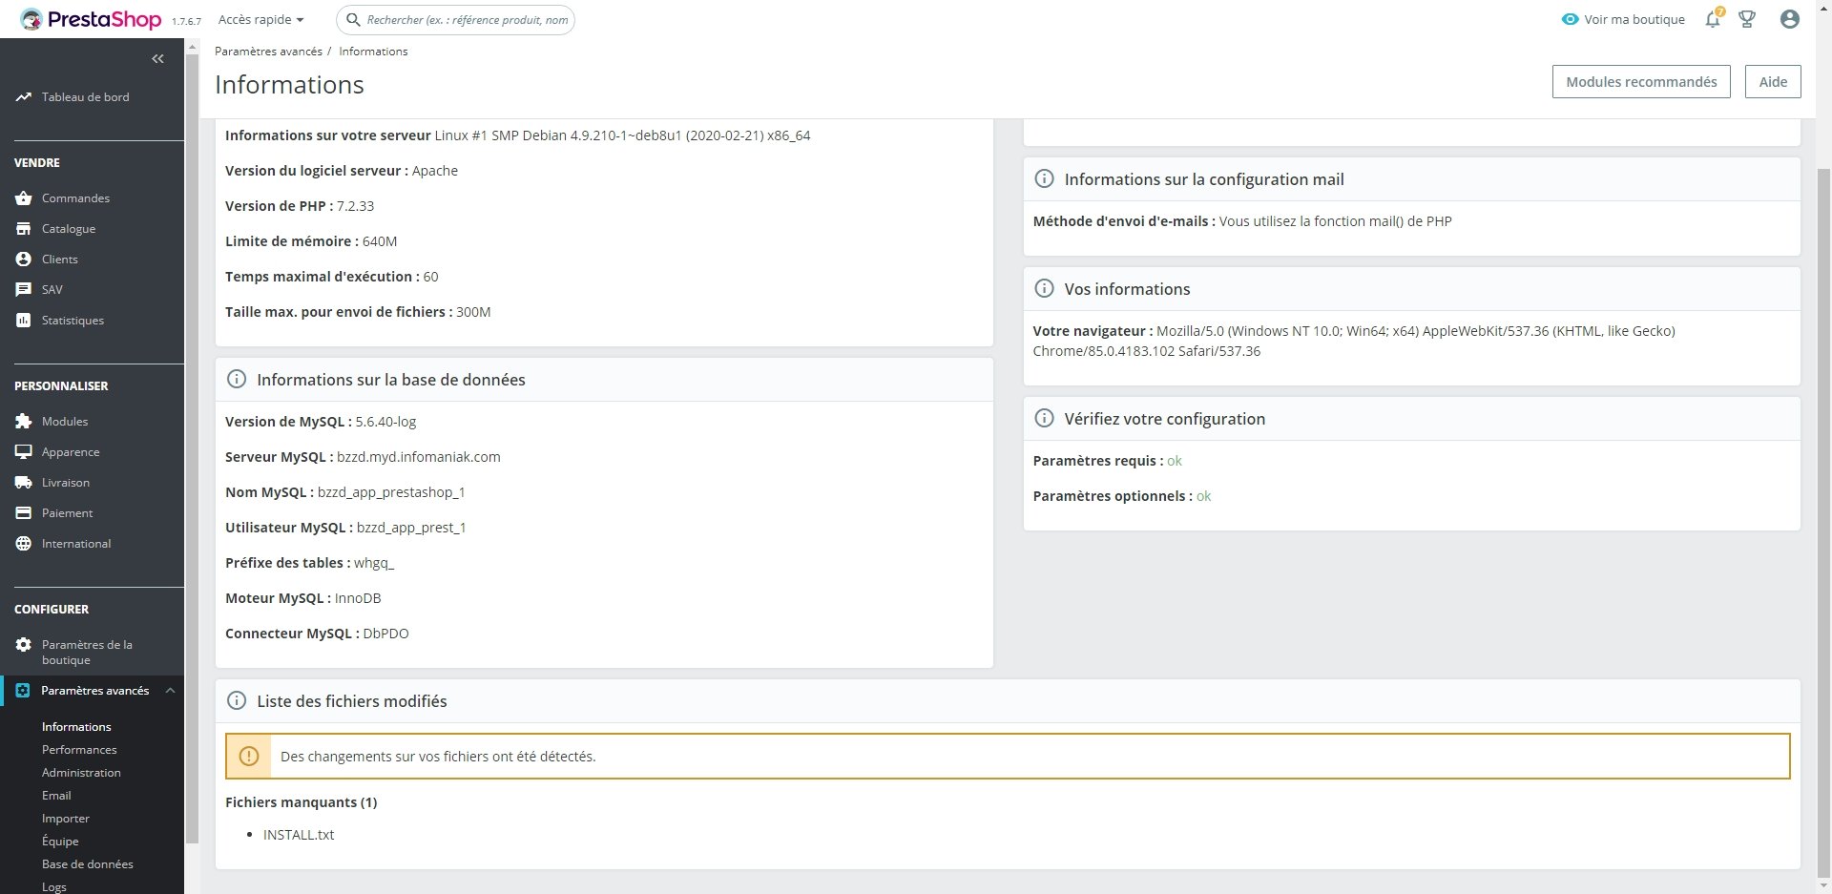Open the notifications bell icon
This screenshot has width=1832, height=894.
point(1714,19)
